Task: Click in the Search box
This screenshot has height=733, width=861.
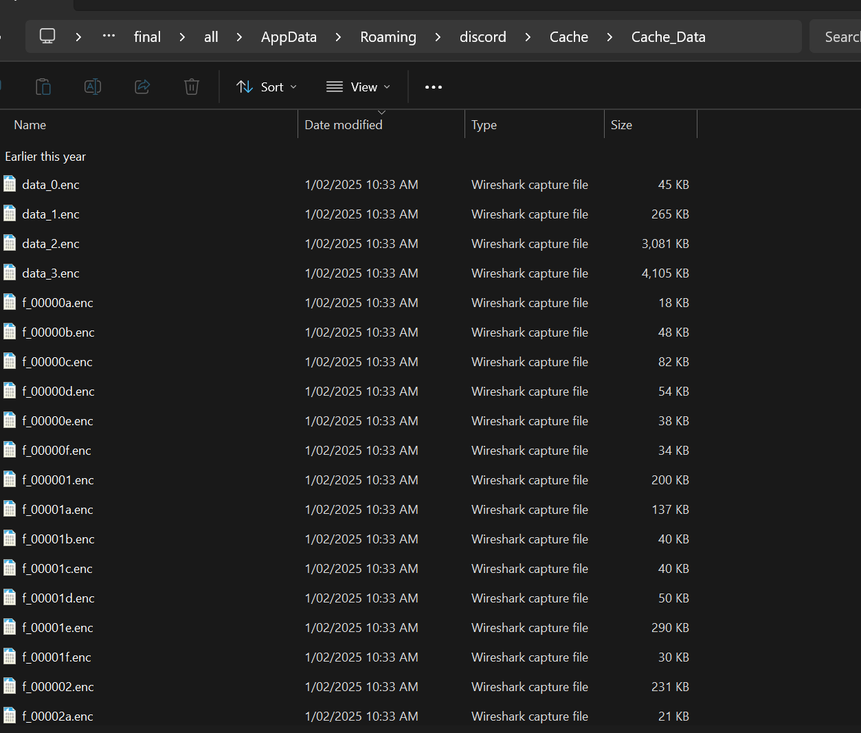Action: coord(835,37)
